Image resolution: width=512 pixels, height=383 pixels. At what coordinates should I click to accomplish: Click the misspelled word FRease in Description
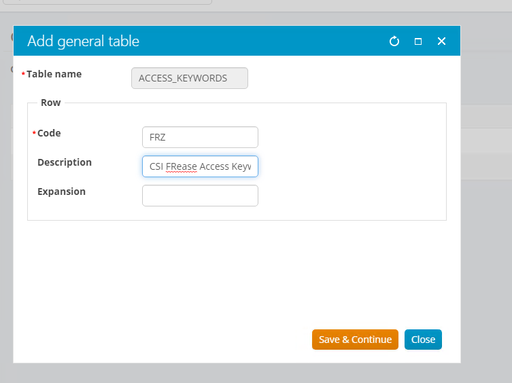pos(181,166)
